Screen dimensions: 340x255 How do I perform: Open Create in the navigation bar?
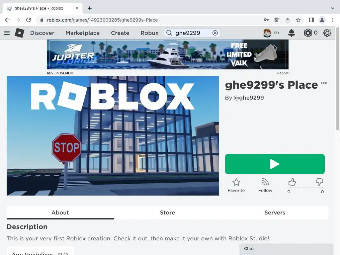coord(120,33)
